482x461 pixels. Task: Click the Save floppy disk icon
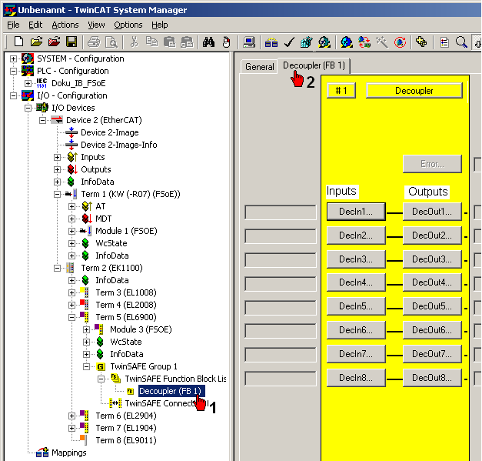(x=71, y=42)
